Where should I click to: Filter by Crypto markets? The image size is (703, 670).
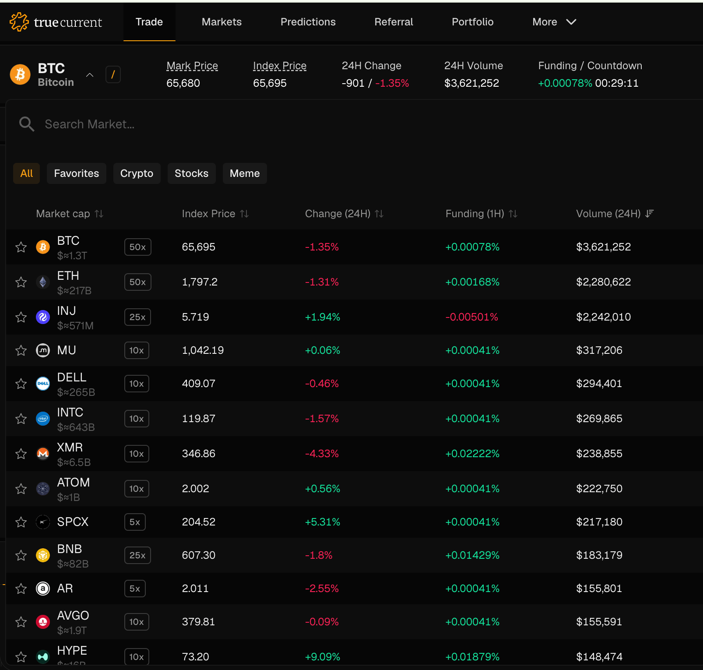pyautogui.click(x=137, y=173)
